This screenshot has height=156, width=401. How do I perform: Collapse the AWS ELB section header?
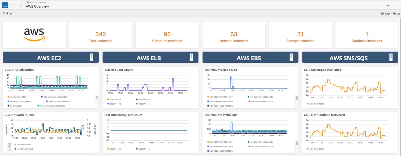[151, 57]
